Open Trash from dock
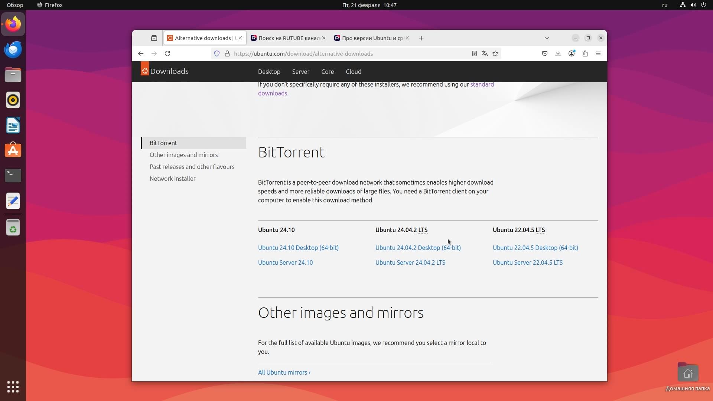Viewport: 713px width, 401px height. pyautogui.click(x=13, y=228)
